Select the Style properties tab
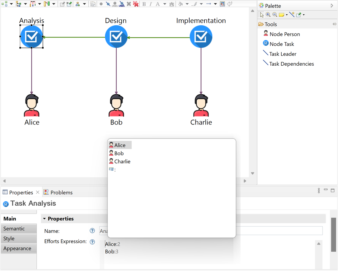Screen dimensions: 338x271 click(x=19, y=239)
